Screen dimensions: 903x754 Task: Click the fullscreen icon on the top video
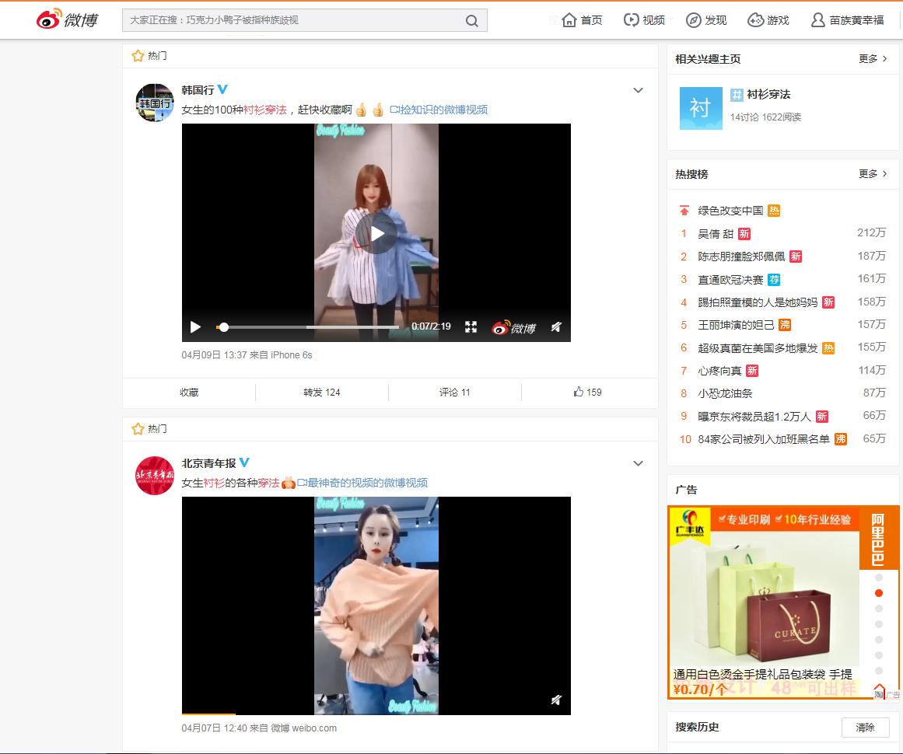tap(471, 327)
